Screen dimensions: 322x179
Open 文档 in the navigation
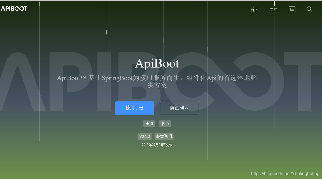273,10
